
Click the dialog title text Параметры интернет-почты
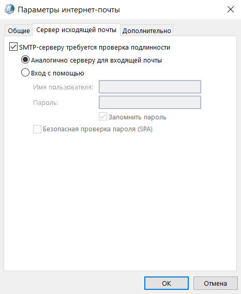(69, 10)
